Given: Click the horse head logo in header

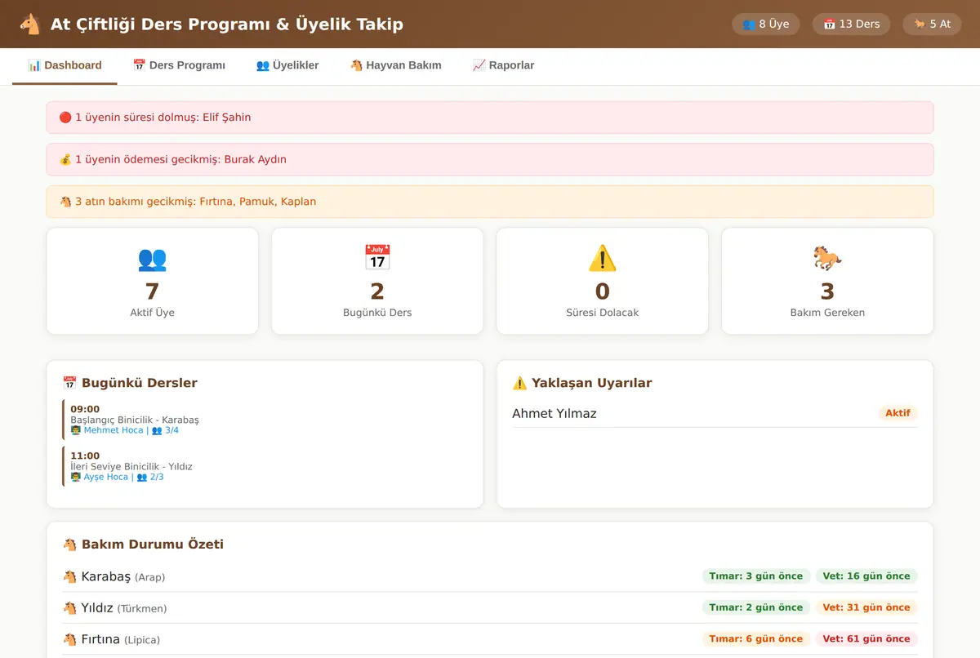Looking at the screenshot, I should tap(30, 24).
